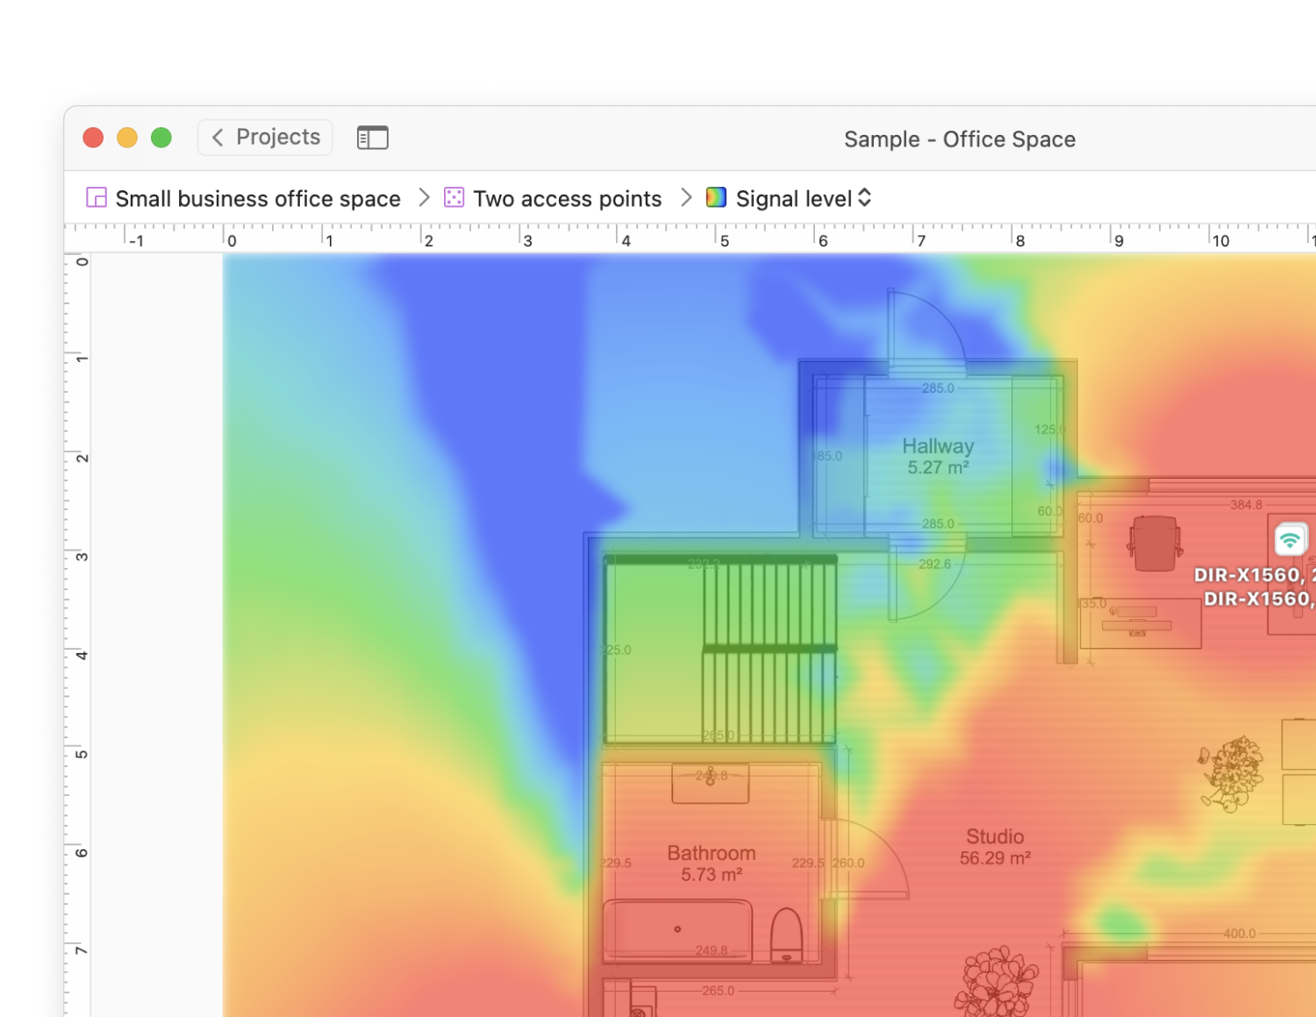Select Small business office space breadcrumb
The height and width of the screenshot is (1017, 1316).
coord(258,199)
